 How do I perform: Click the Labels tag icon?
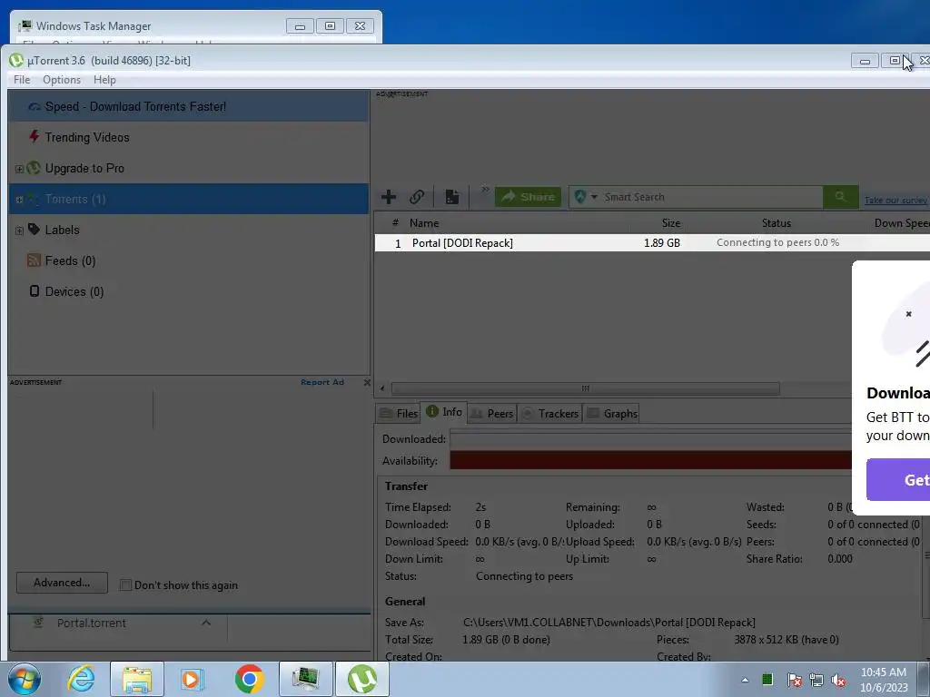(34, 229)
